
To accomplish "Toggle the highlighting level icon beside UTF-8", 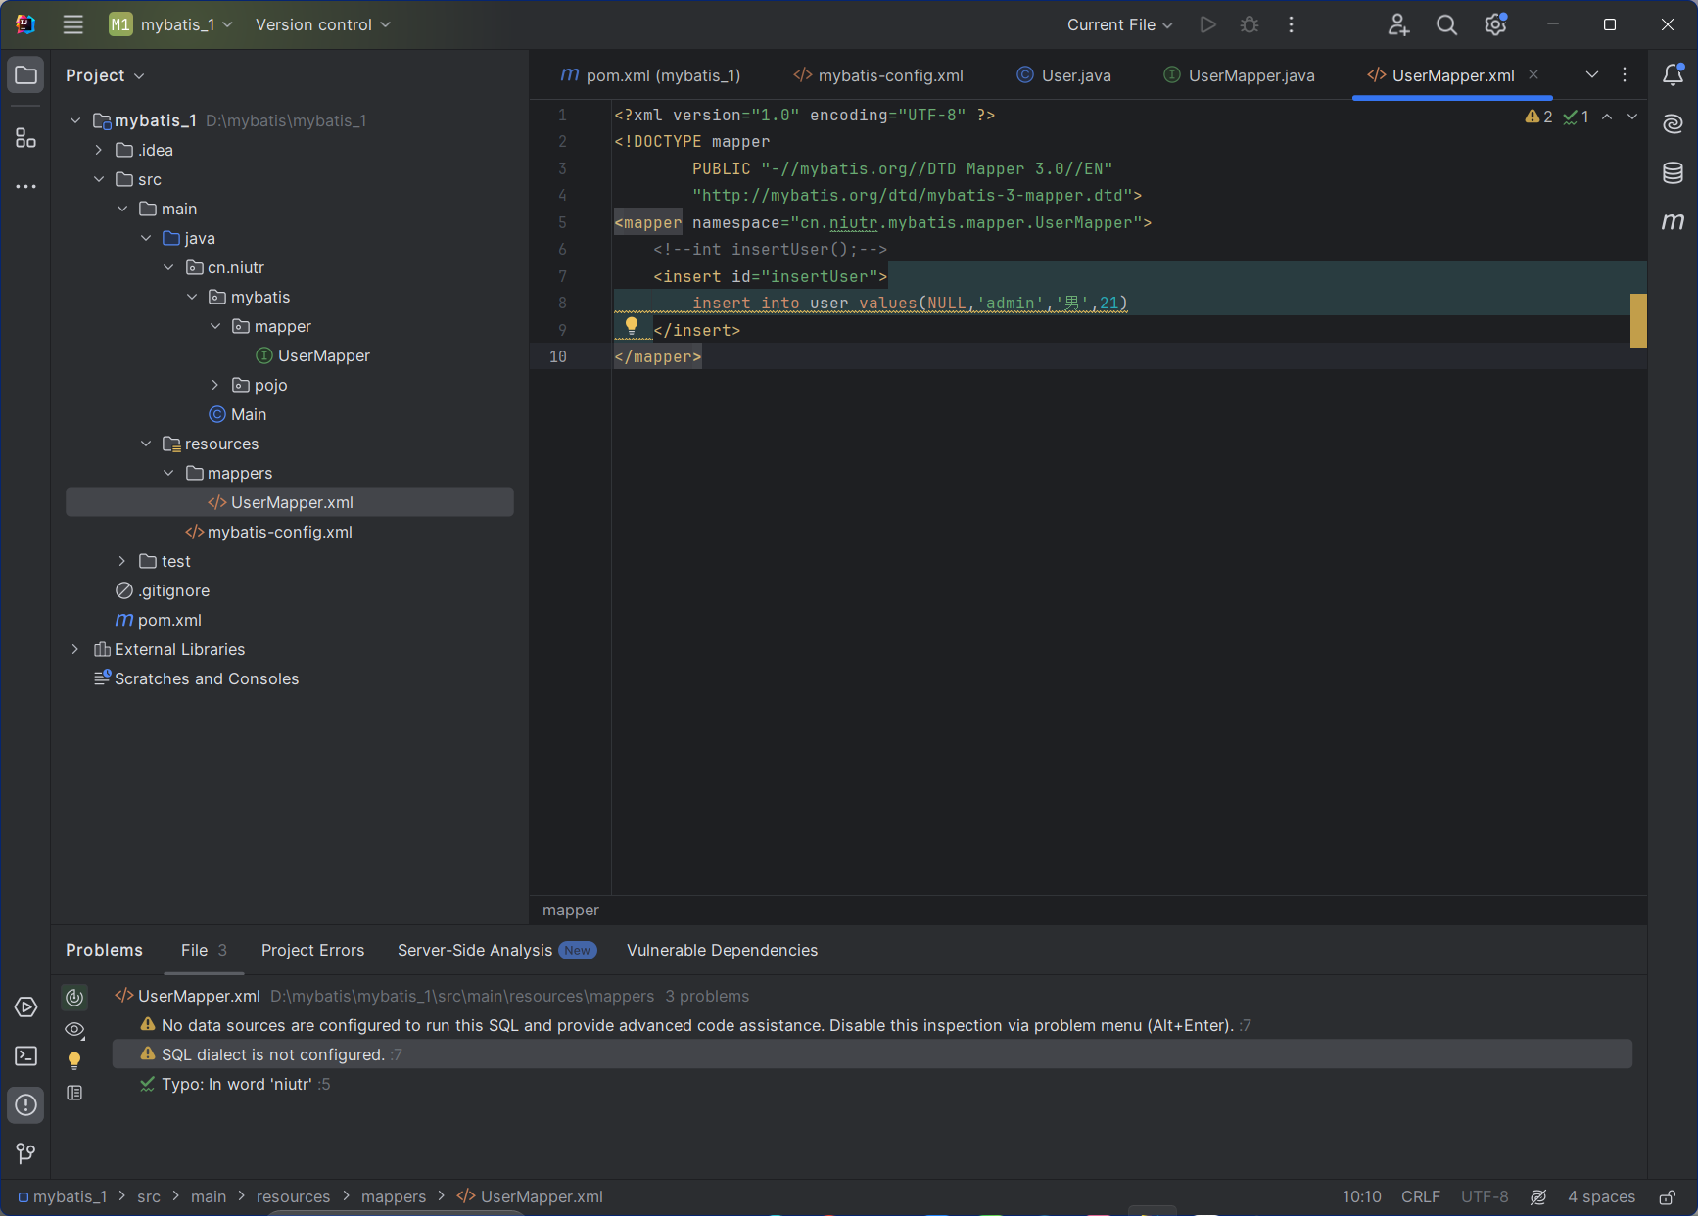I will [x=1538, y=1196].
